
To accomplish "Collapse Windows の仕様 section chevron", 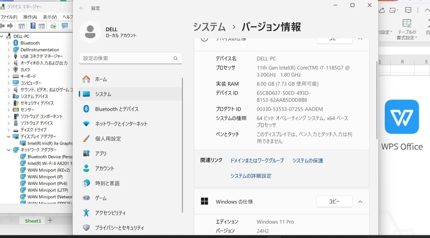I will tap(360, 202).
